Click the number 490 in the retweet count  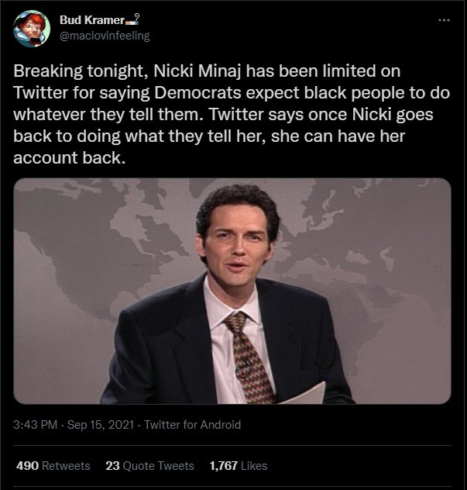(x=27, y=466)
